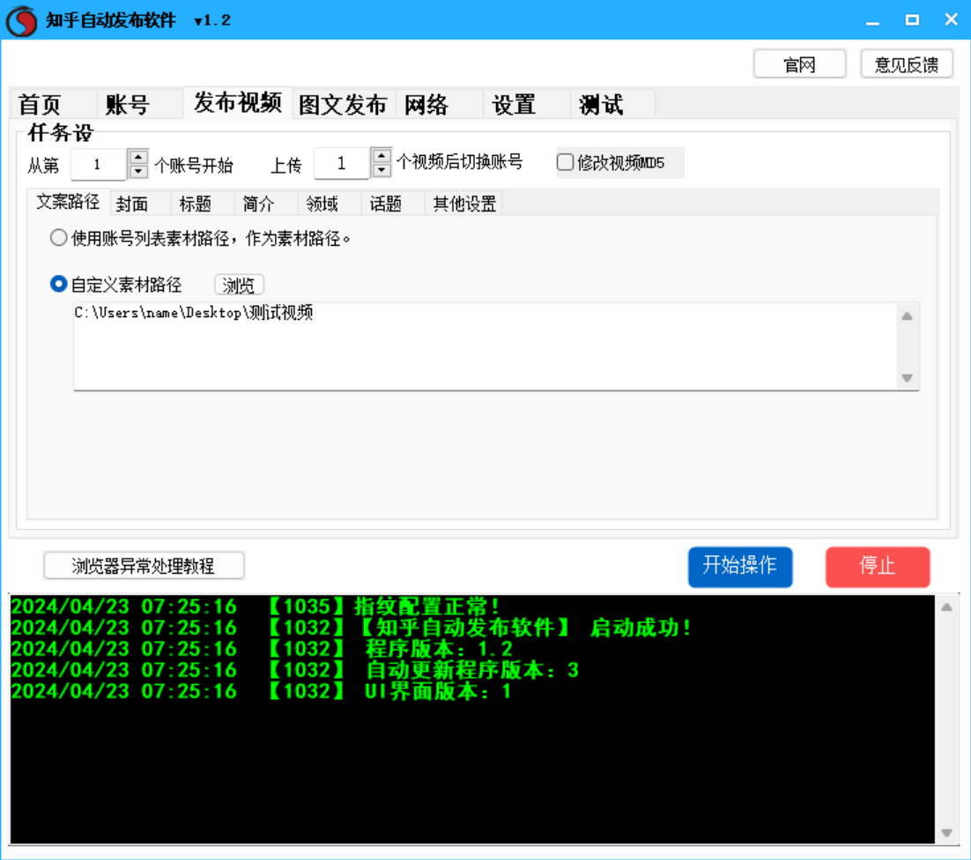The image size is (971, 860).
Task: Open the 其他设置 sub-tab
Action: [464, 204]
